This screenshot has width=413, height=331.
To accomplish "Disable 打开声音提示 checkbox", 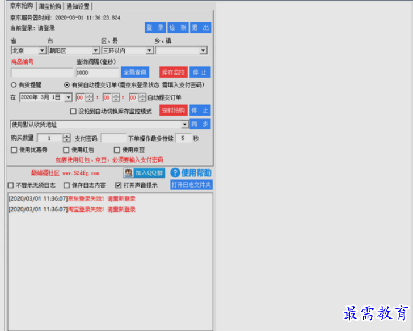I will [118, 185].
